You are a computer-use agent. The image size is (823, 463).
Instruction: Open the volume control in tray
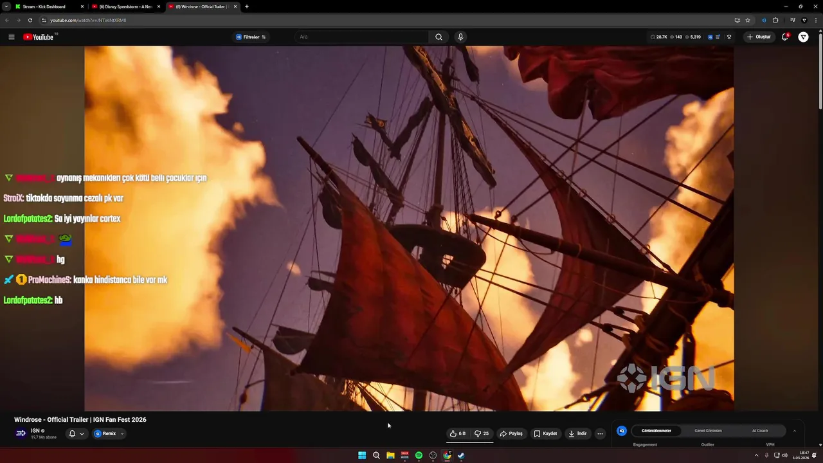786,455
